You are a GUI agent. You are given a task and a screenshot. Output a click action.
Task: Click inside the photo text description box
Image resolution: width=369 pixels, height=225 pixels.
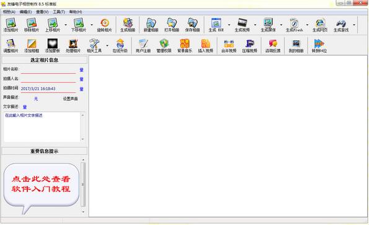[42, 127]
